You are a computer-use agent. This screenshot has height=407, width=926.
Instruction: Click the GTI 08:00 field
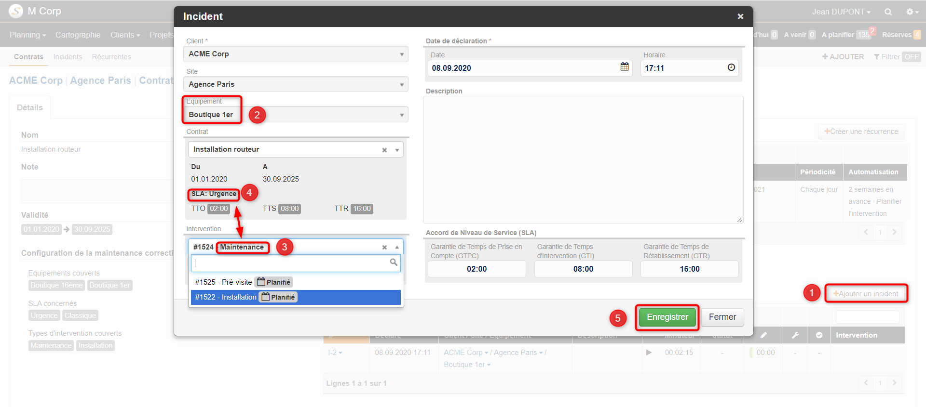tap(583, 269)
